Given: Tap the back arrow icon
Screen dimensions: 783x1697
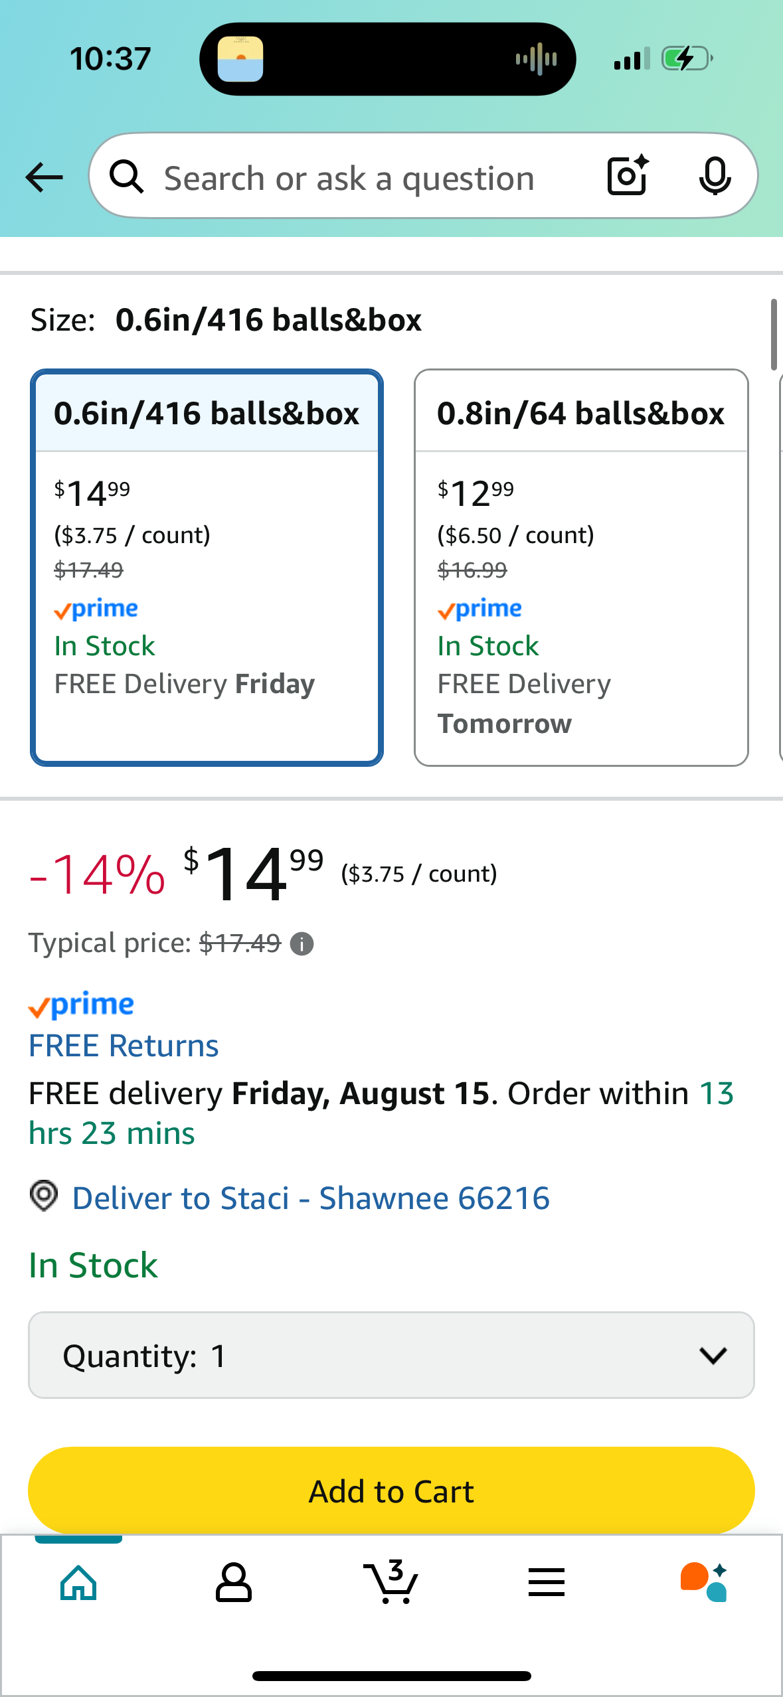Looking at the screenshot, I should (x=44, y=177).
